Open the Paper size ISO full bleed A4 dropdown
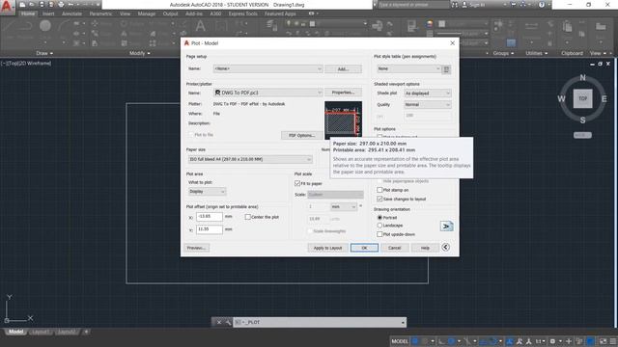The height and width of the screenshot is (347, 618). pyautogui.click(x=250, y=159)
